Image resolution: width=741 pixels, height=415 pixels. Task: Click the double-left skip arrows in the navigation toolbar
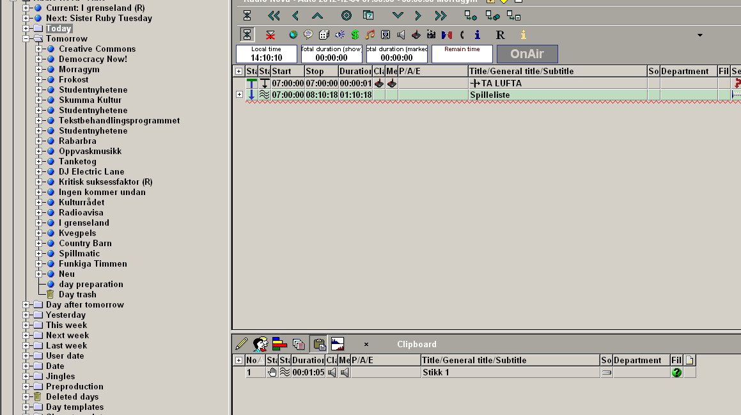pos(274,16)
